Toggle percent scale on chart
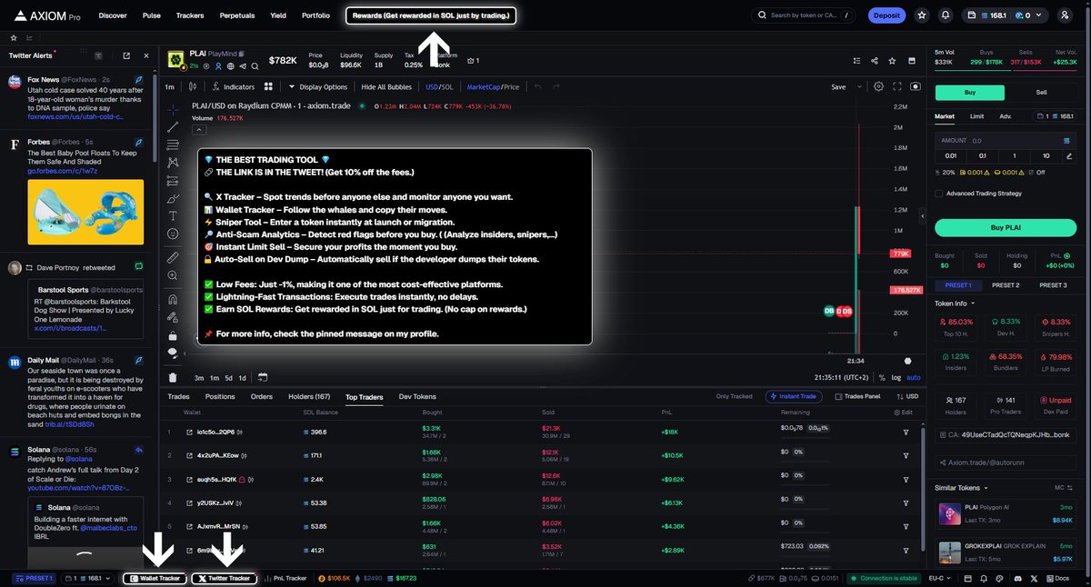 881,377
